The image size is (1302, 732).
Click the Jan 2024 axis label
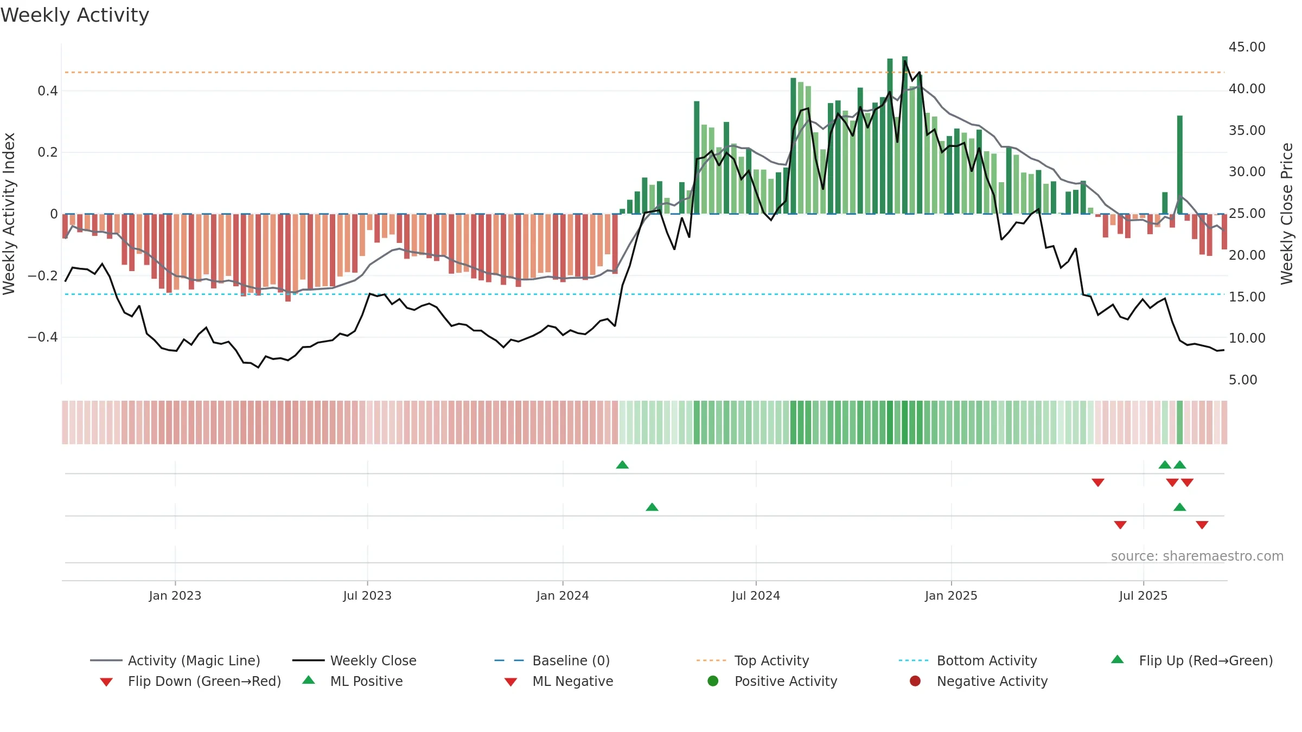(x=563, y=596)
